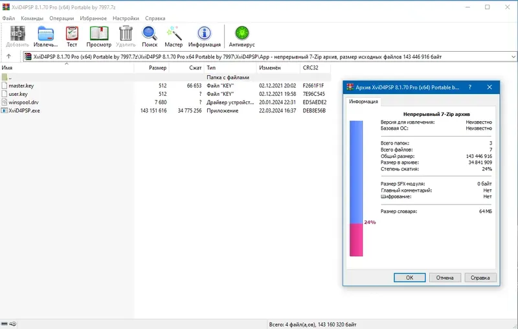The width and height of the screenshot is (518, 329).
Task: Click the 'Папка с файлами' type cell
Action: click(228, 77)
